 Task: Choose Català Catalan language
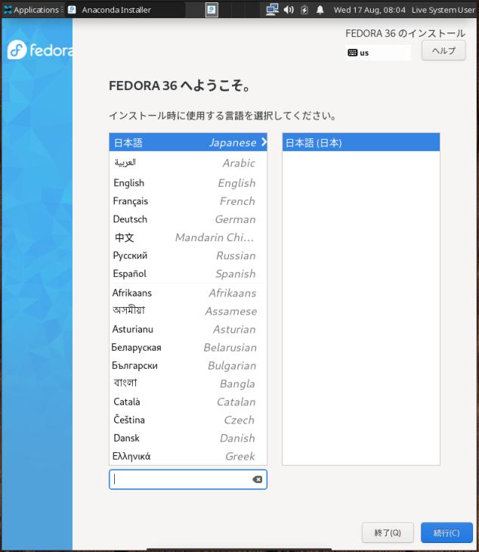click(188, 402)
